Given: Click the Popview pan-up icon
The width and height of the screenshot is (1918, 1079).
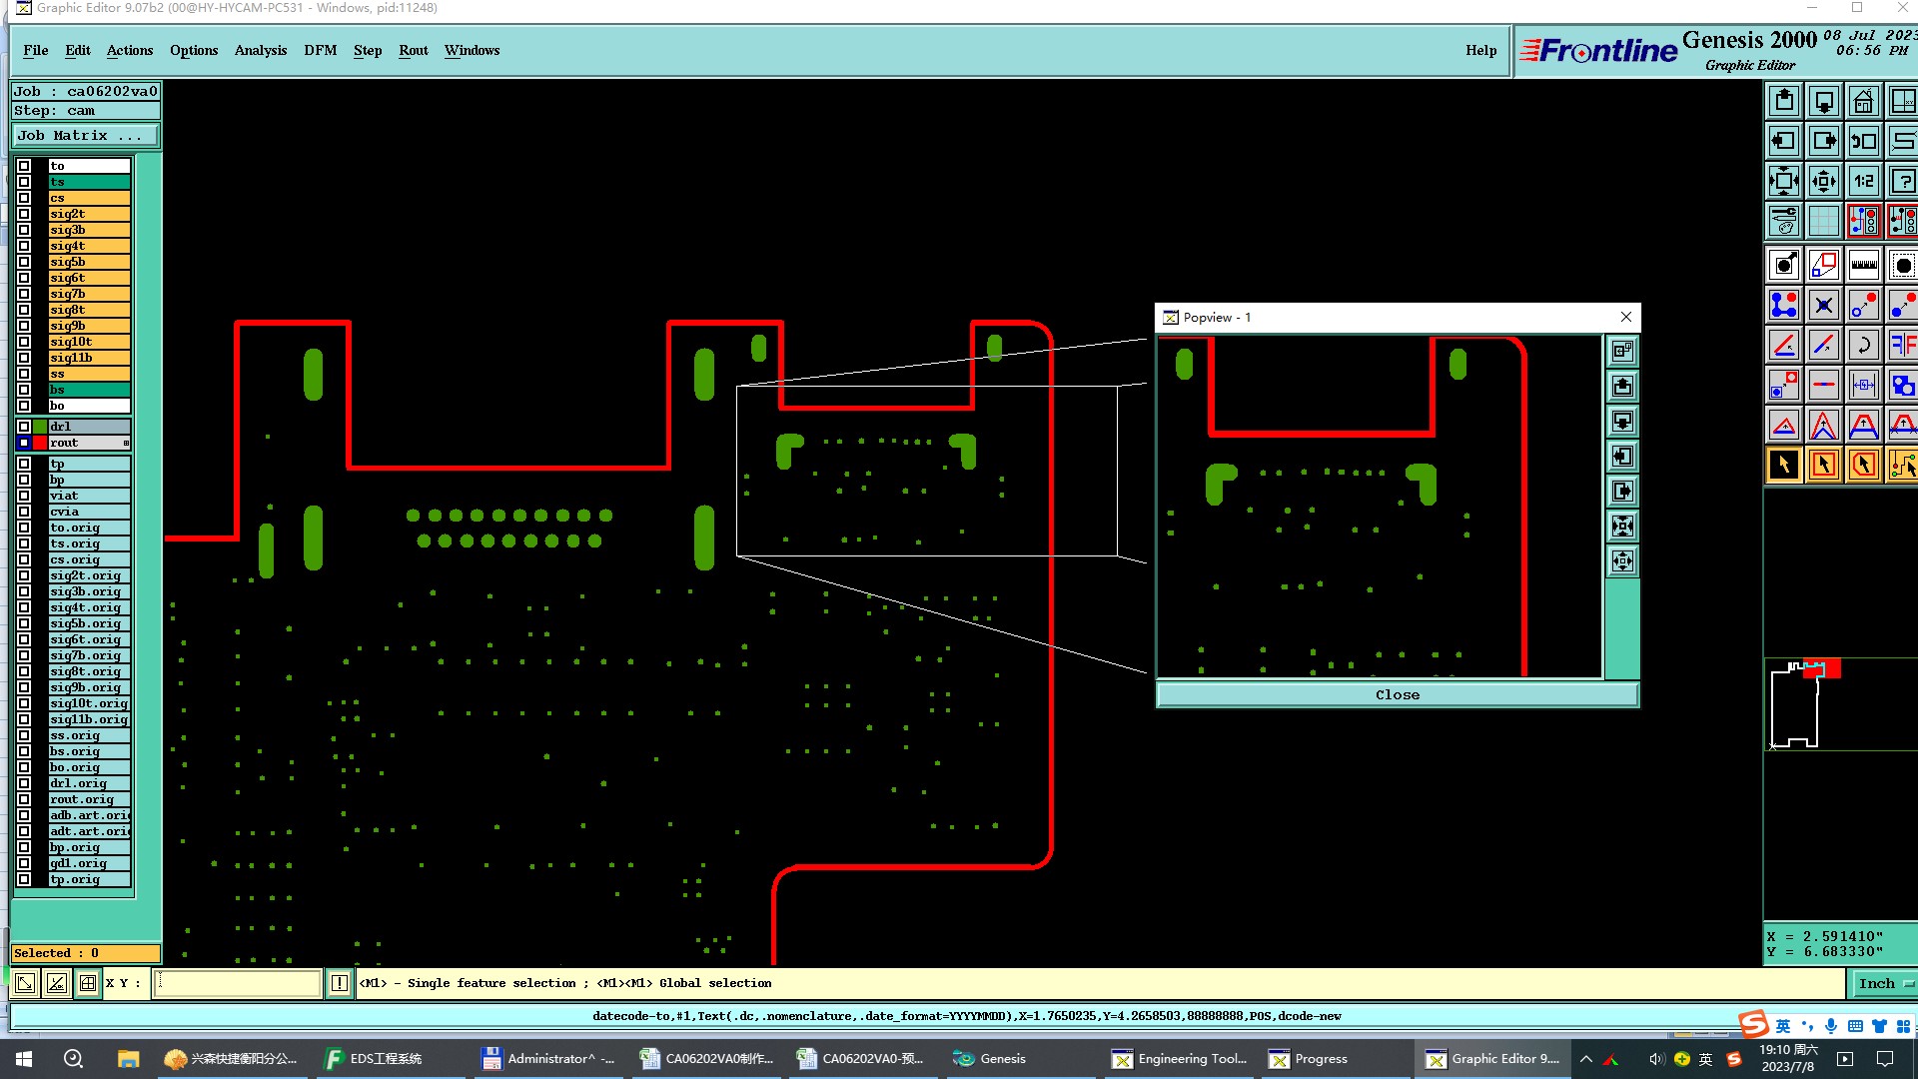Looking at the screenshot, I should point(1622,386).
